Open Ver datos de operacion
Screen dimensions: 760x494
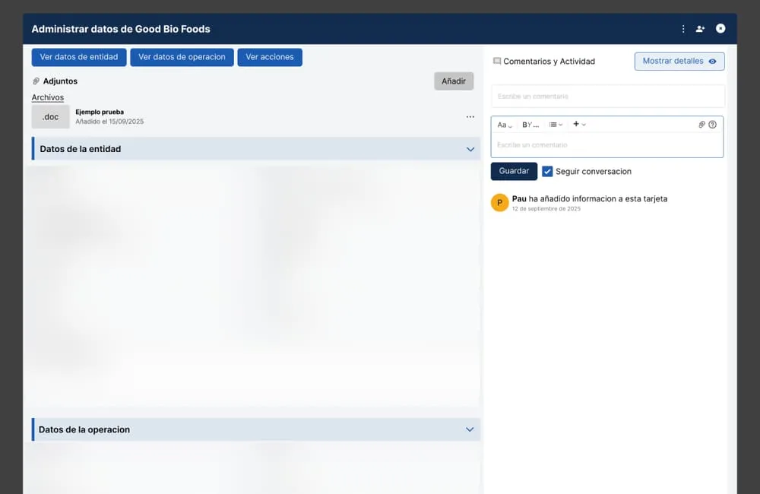tap(182, 57)
